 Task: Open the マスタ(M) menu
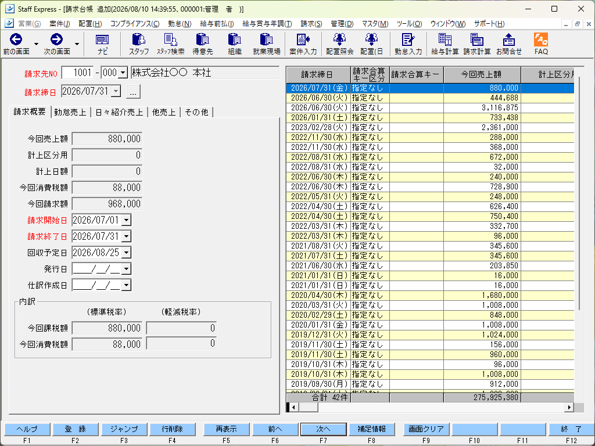click(x=375, y=23)
